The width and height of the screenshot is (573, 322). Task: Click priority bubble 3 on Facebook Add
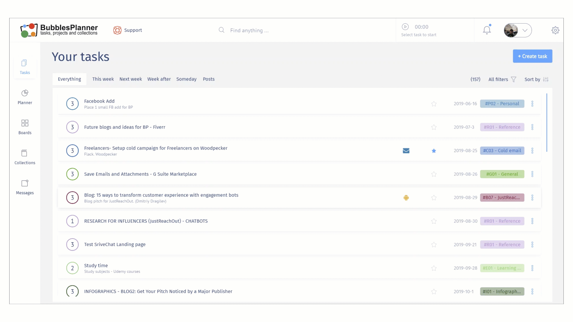[x=72, y=104]
